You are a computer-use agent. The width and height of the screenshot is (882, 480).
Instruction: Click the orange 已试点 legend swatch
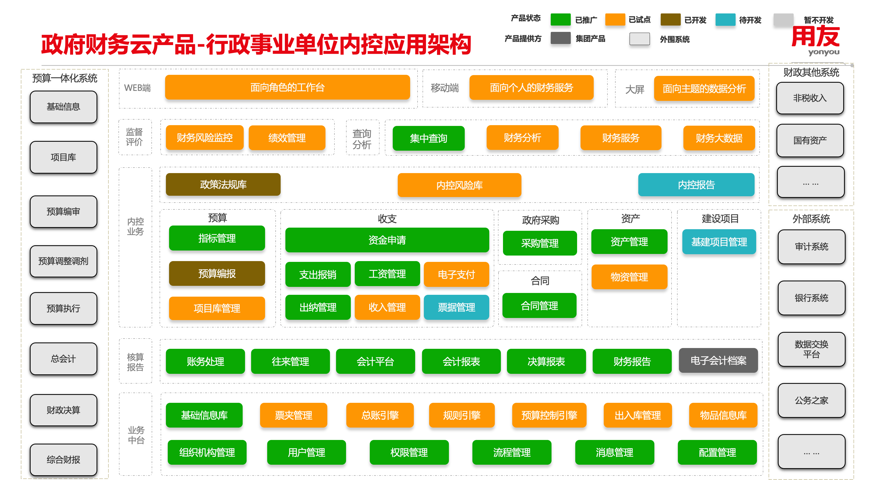point(615,19)
